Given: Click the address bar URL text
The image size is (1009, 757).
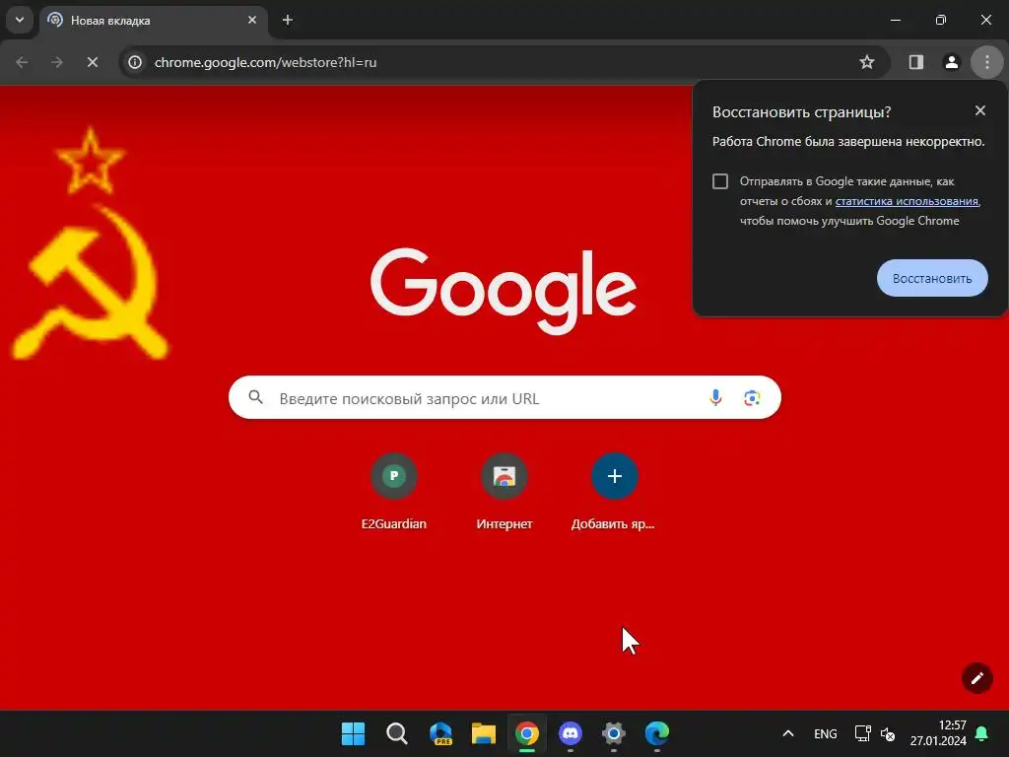Looking at the screenshot, I should point(265,62).
